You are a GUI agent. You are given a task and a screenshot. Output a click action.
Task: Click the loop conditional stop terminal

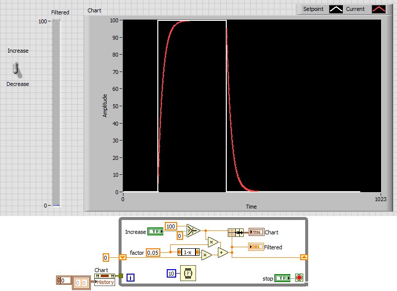299,278
